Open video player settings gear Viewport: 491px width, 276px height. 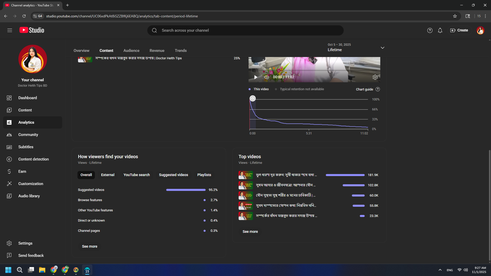coord(375,77)
